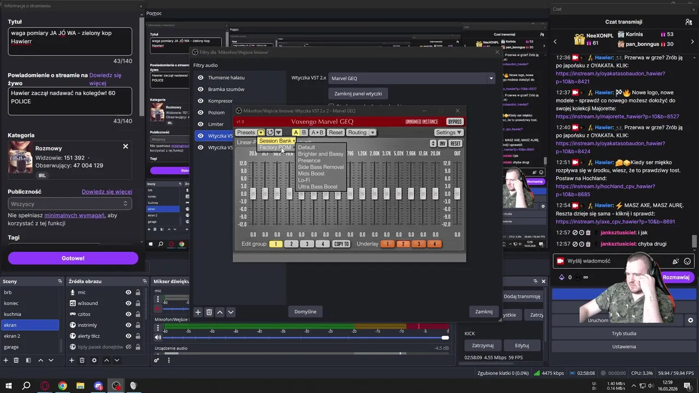This screenshot has height=393, width=699.
Task: Choose Session Bank in the presets menu
Action: click(x=276, y=141)
